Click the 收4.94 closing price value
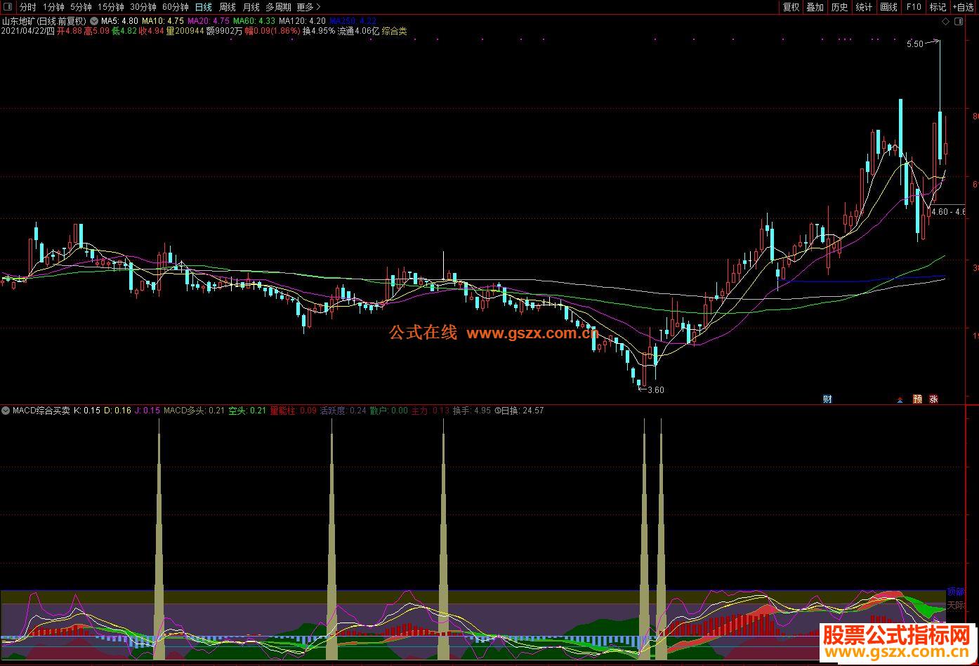Screen dimensions: 979x666 coord(151,32)
